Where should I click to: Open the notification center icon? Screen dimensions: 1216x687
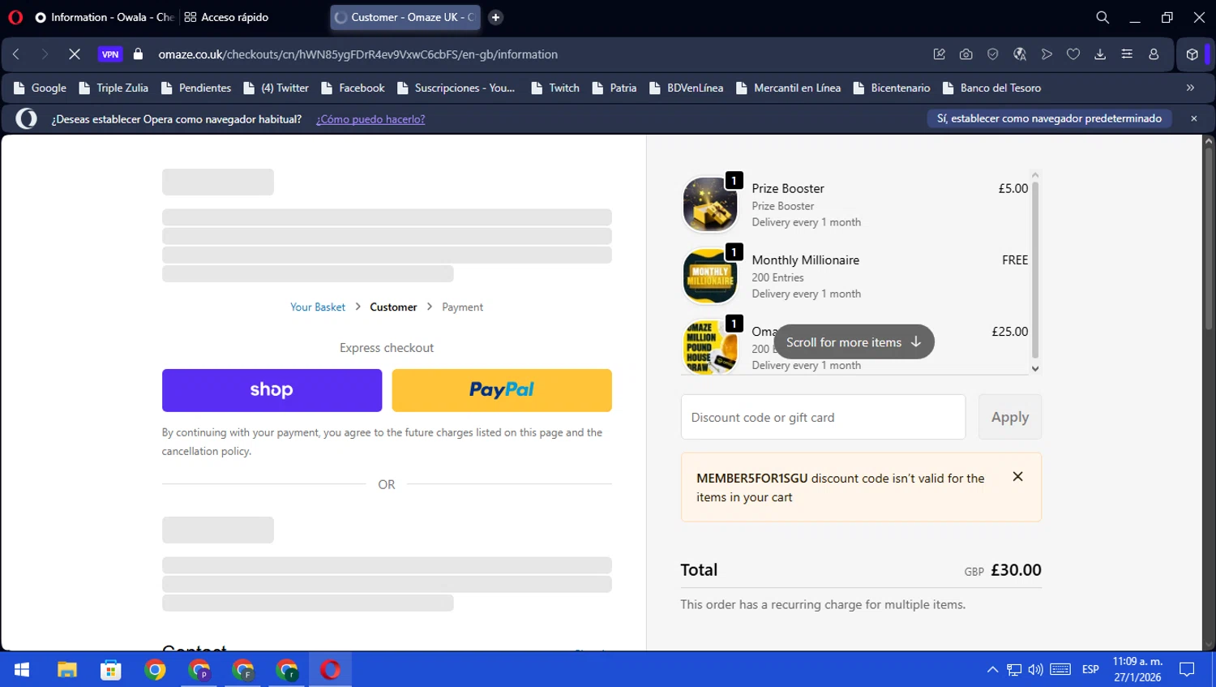coord(1187,669)
